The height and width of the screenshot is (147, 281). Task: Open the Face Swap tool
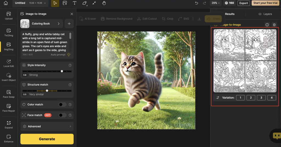pyautogui.click(x=9, y=94)
